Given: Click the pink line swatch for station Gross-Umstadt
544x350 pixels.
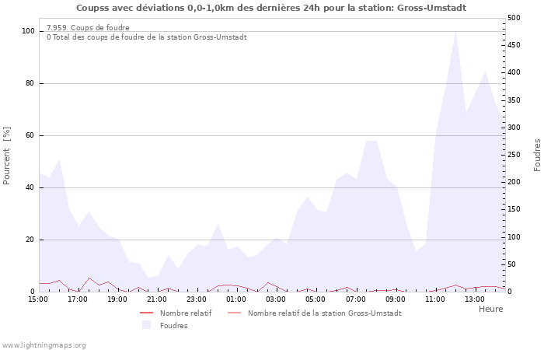Looking at the screenshot, I should [x=234, y=313].
